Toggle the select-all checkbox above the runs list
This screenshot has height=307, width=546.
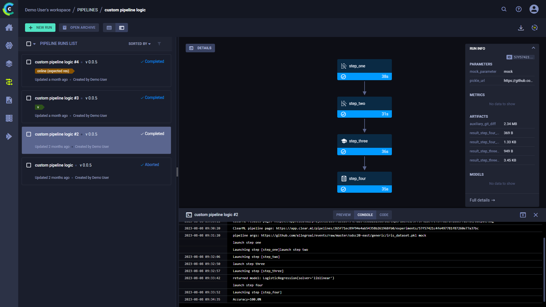29,43
